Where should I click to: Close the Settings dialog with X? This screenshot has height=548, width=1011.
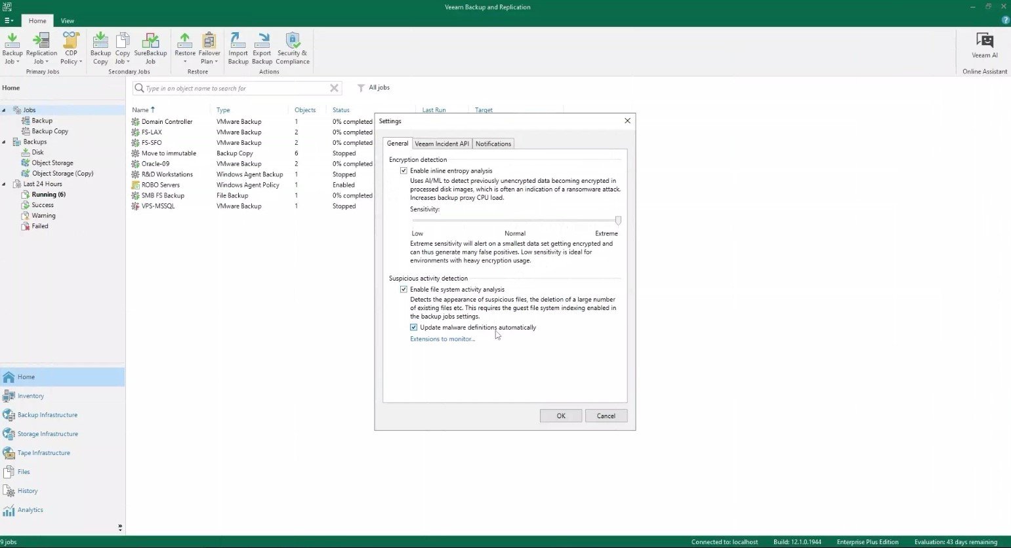coord(627,121)
